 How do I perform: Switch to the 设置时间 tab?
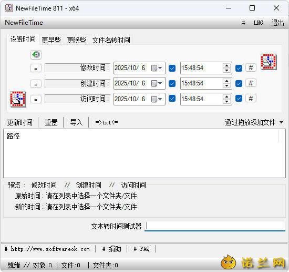pyautogui.click(x=23, y=39)
